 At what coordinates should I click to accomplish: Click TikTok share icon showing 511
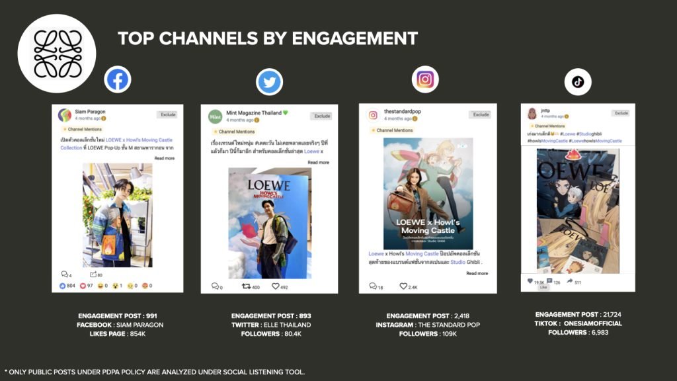(x=570, y=281)
